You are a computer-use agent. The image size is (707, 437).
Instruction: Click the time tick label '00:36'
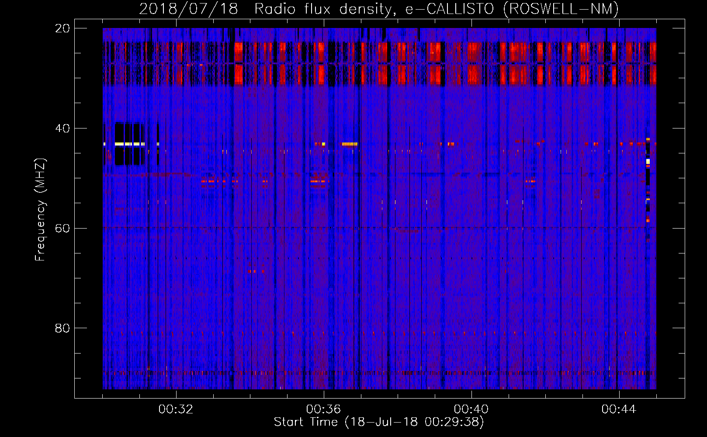323,409
